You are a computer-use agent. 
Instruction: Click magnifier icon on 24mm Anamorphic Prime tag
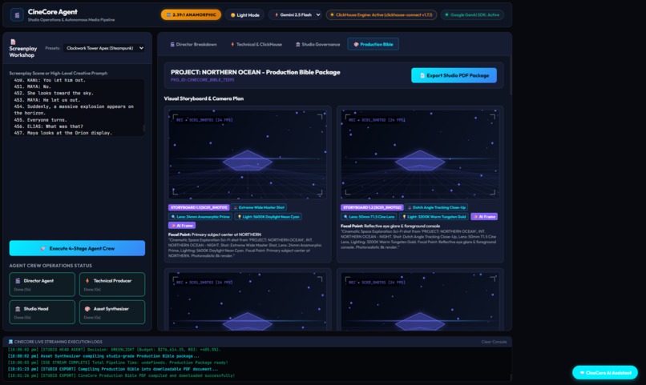[x=173, y=217]
